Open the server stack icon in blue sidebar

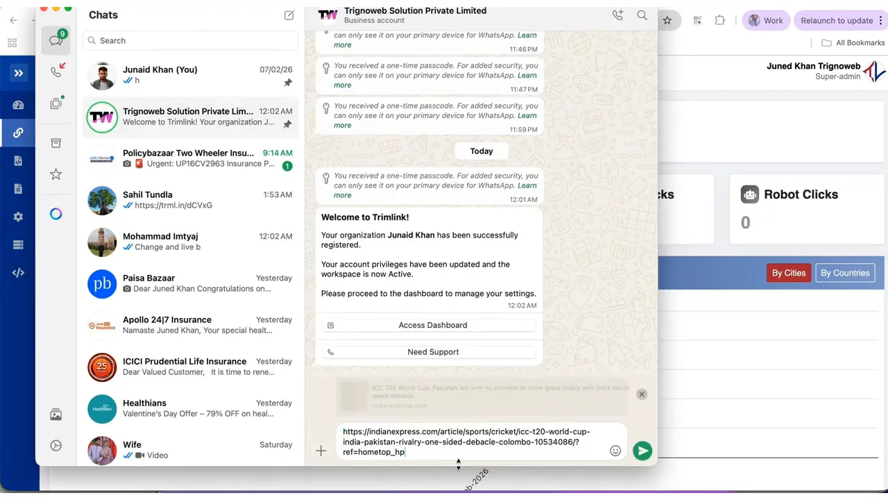tap(19, 244)
